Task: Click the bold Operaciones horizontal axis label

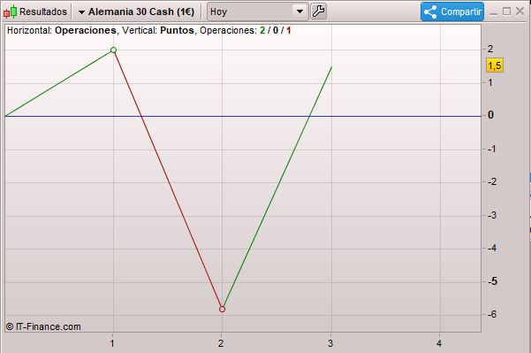Action: tap(86, 30)
